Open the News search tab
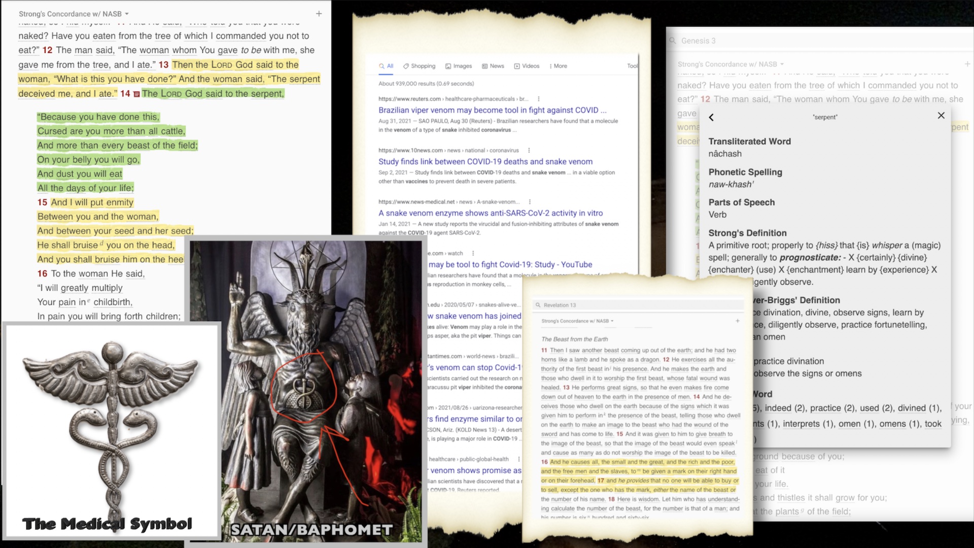Image resolution: width=974 pixels, height=548 pixels. click(x=493, y=66)
